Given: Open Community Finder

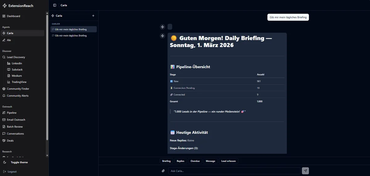Looking at the screenshot, I should tap(22, 89).
